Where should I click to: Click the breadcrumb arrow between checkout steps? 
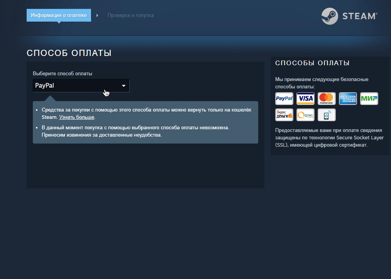[x=97, y=15]
